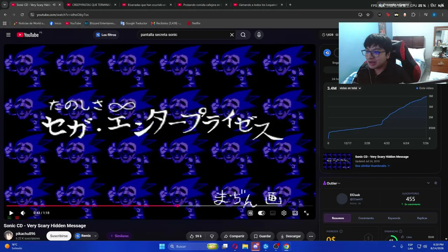Open Recibidos Gmail bookmark

[x=167, y=23]
